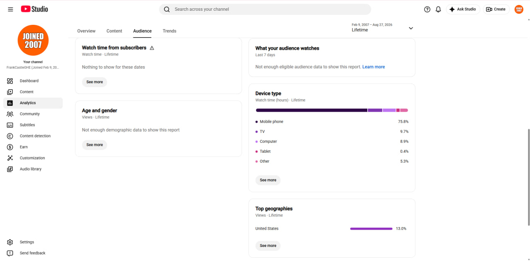Screen dimensions: 530x261
Task: Click the Ask Studio button
Action: pos(463,9)
